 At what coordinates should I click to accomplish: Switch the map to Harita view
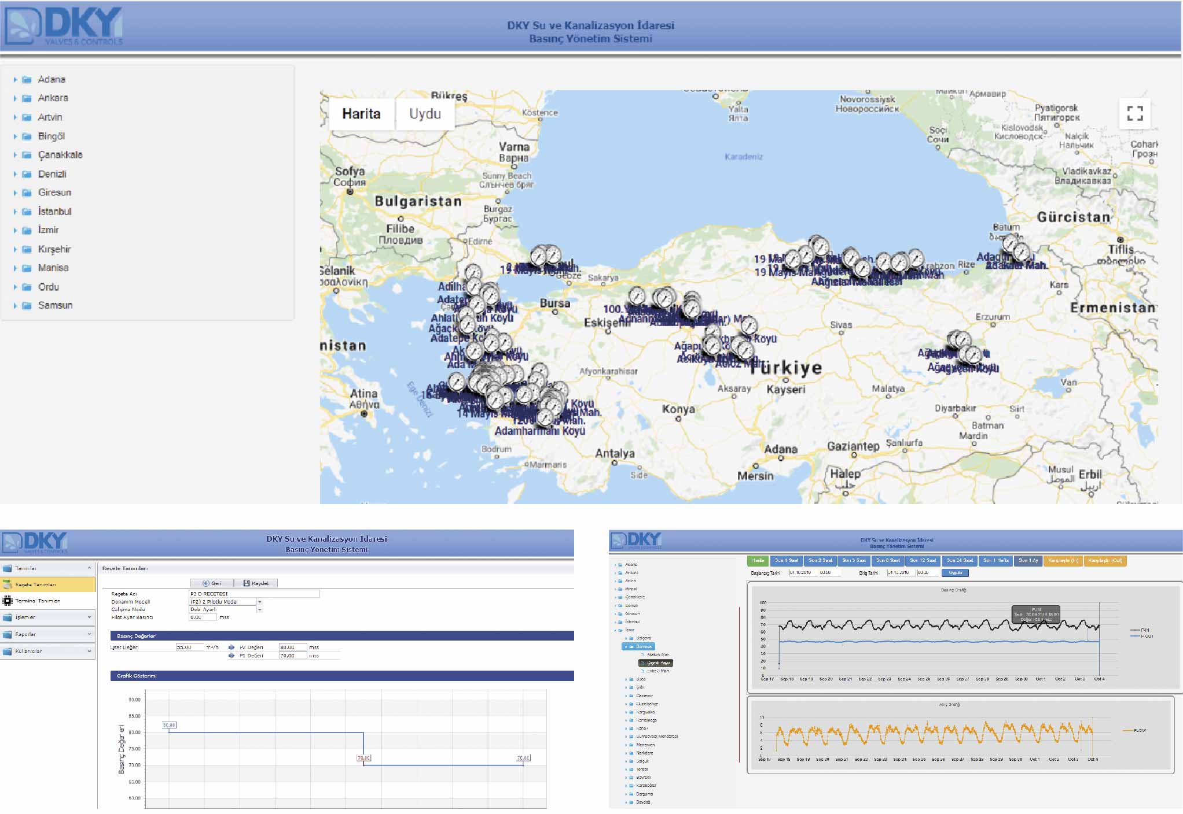point(361,113)
